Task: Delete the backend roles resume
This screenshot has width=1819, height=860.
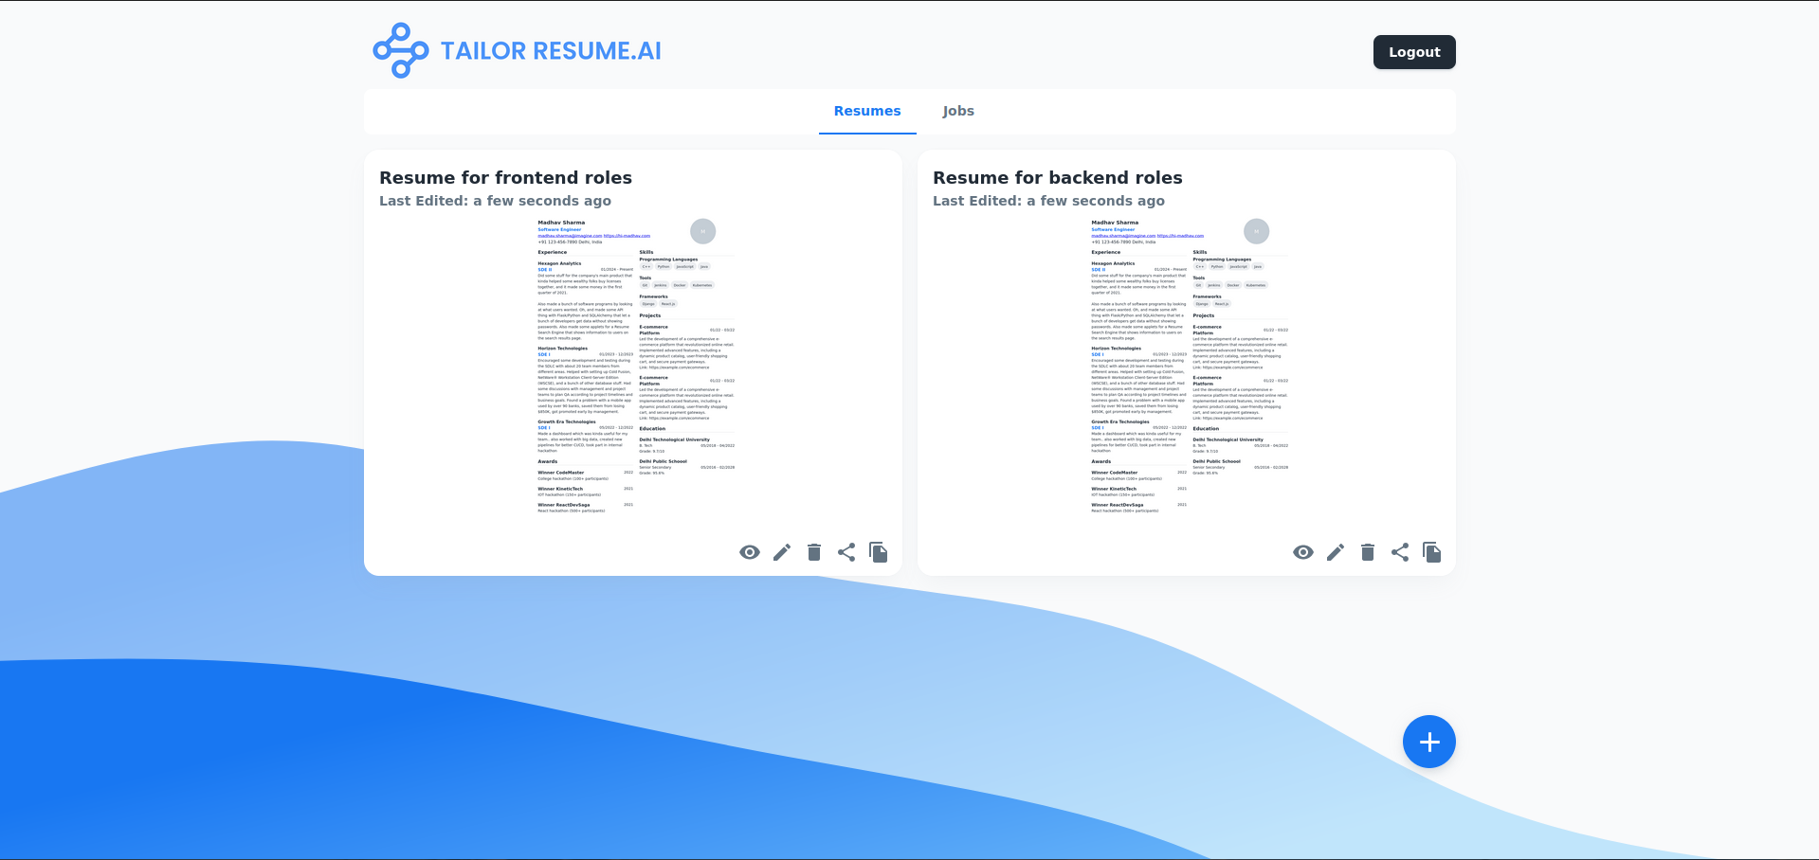Action: point(1368,552)
